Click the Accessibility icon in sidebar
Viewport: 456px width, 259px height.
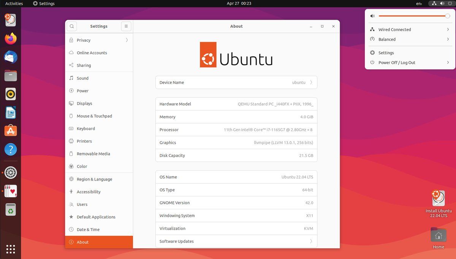click(71, 192)
